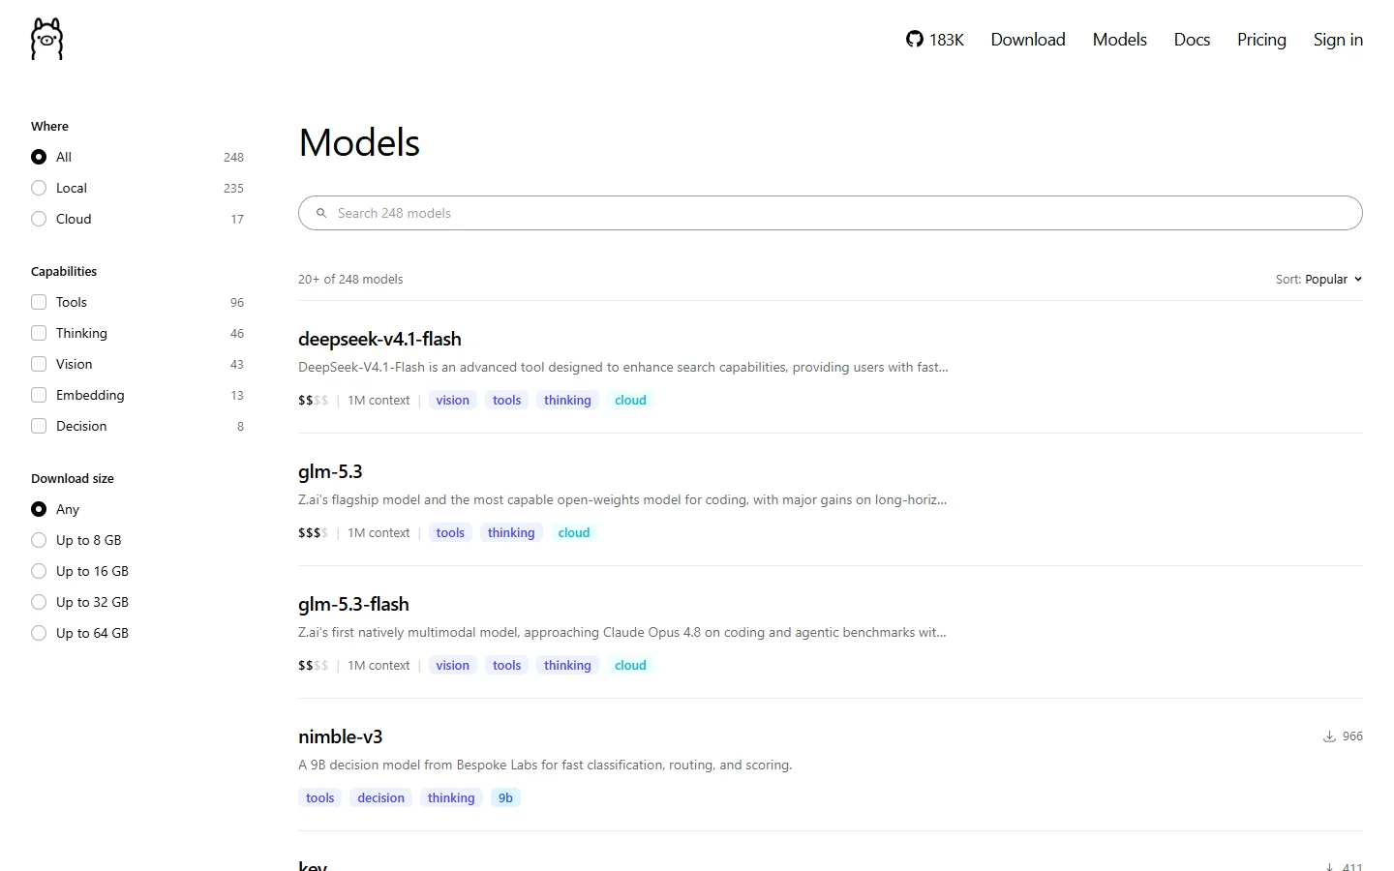Viewport: 1394px width, 871px height.
Task: Tick the Vision capability checkbox
Action: 39,364
